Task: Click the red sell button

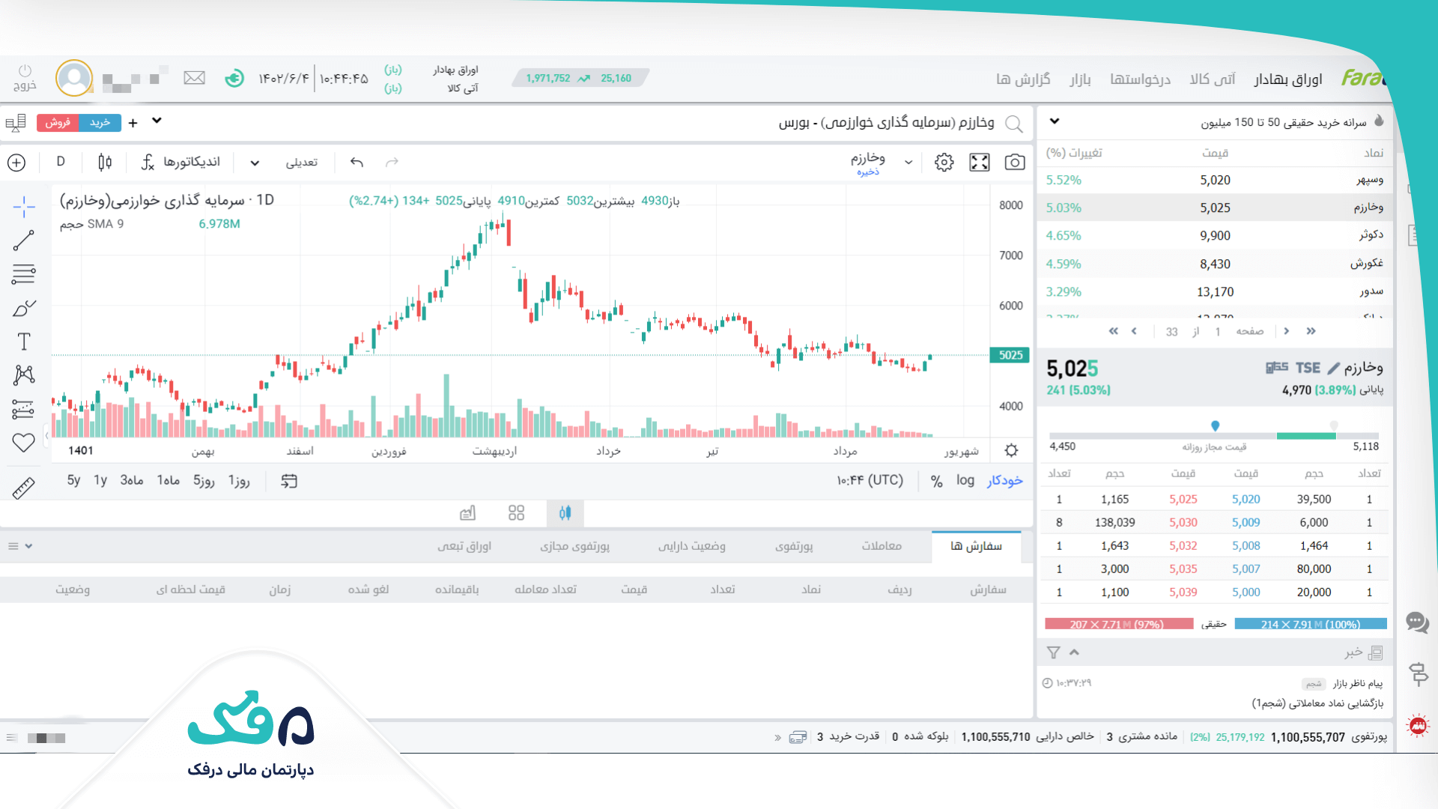Action: pos(58,122)
